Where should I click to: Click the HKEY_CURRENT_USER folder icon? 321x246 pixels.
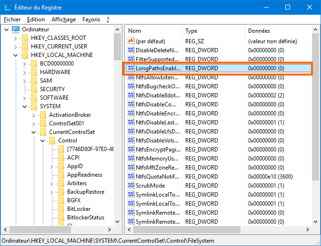[25, 47]
